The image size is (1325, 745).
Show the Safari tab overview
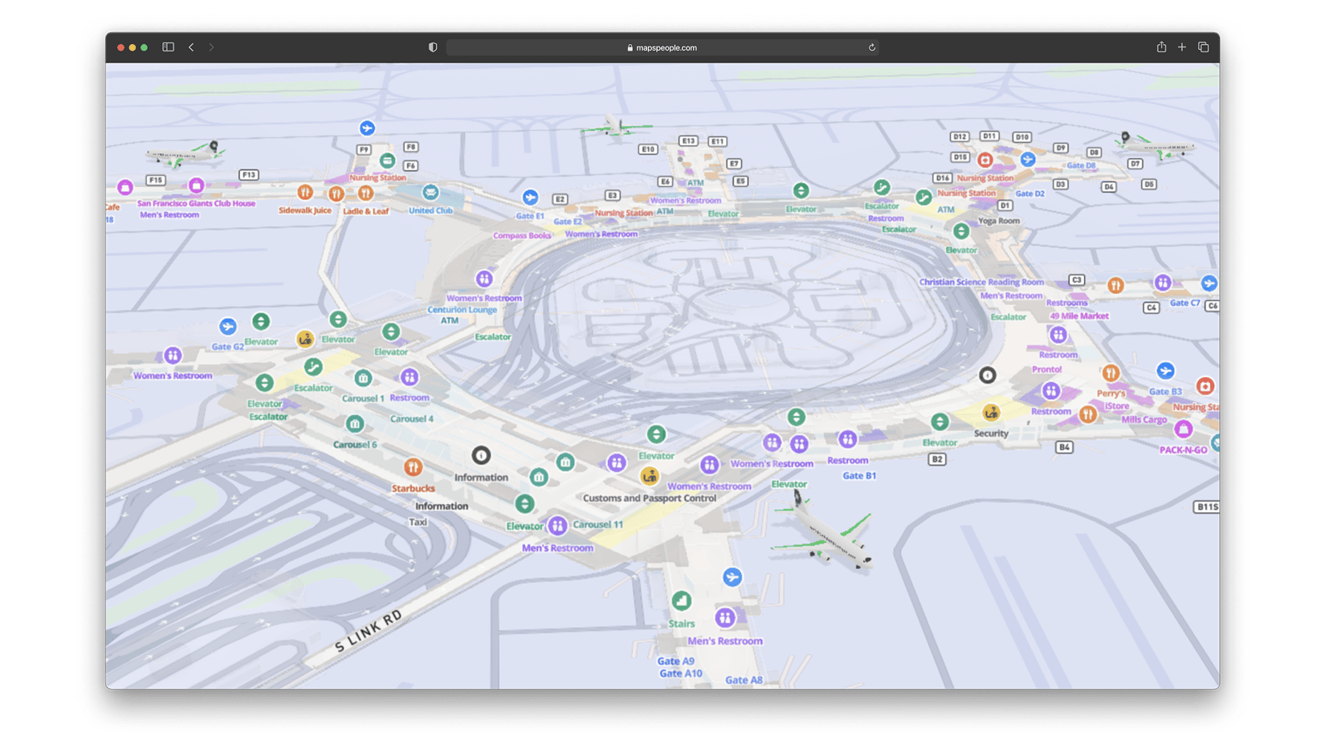pos(1203,47)
